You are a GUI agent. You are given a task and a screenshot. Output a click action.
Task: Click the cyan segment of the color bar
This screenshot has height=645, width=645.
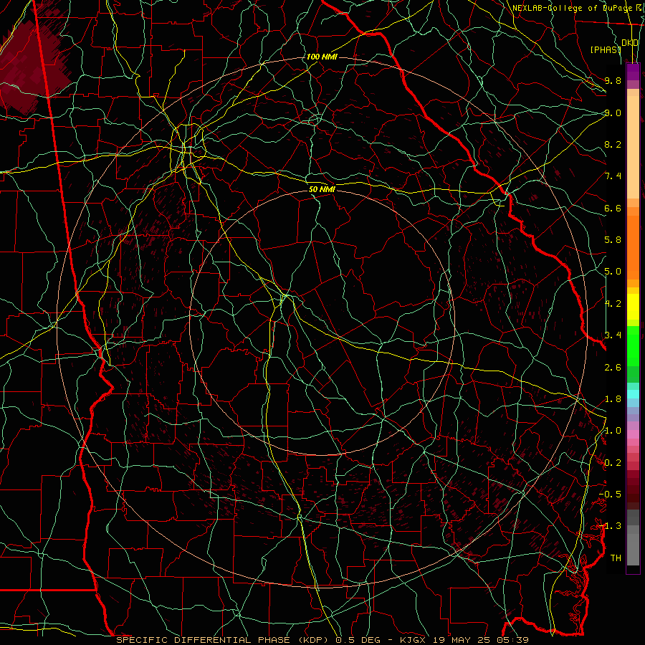tap(633, 394)
